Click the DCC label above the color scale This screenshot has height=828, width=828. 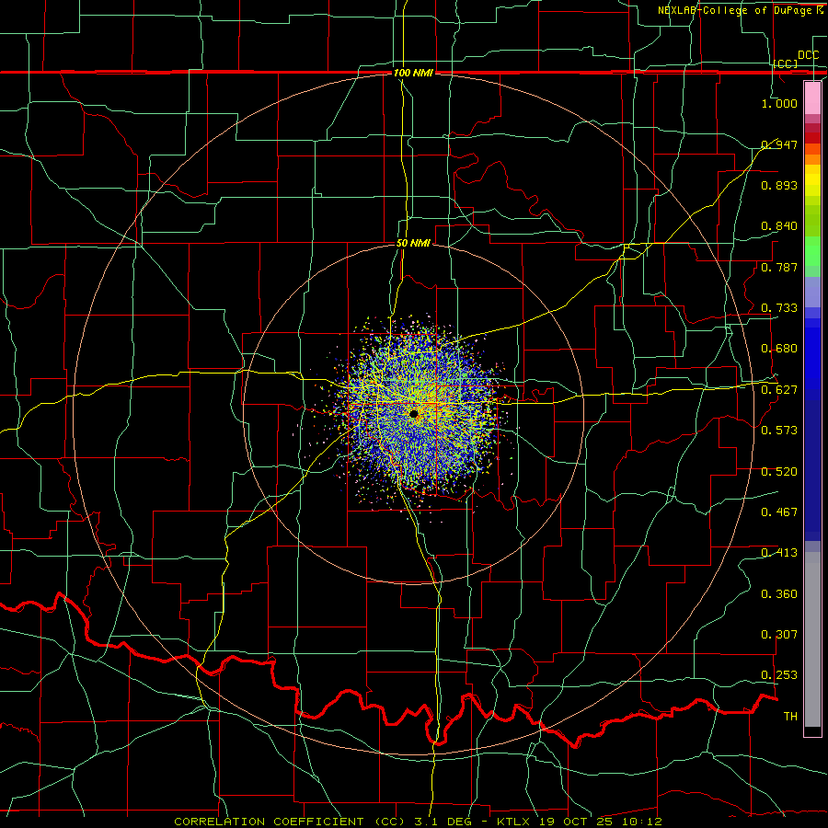(x=808, y=55)
